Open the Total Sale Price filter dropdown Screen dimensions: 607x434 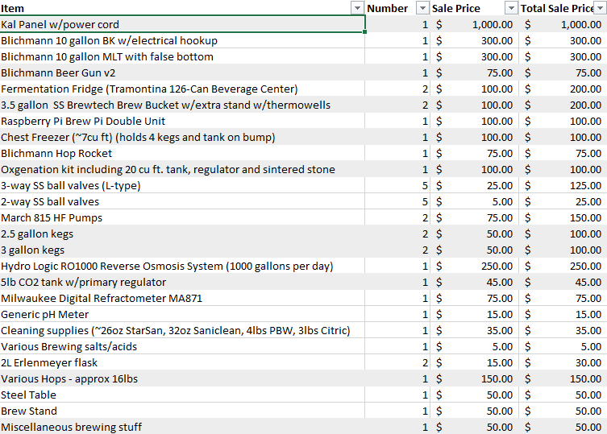point(601,8)
